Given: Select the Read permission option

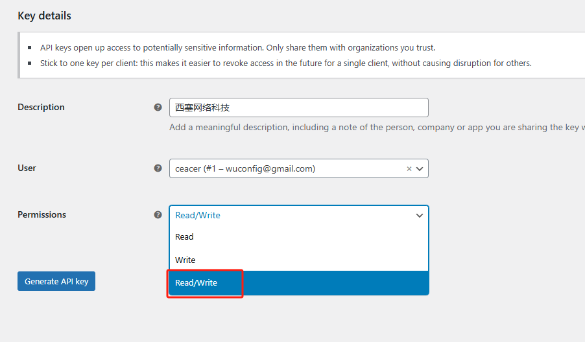Looking at the screenshot, I should pos(299,236).
